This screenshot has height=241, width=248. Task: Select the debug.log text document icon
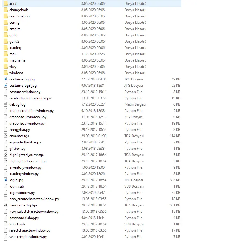(6, 104)
